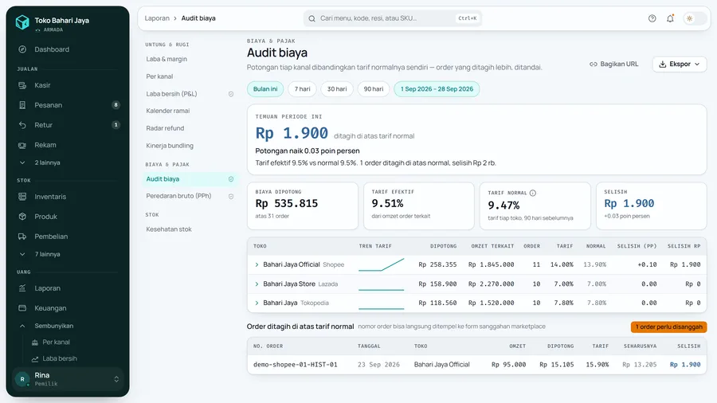The image size is (717, 403).
Task: Select the 7 hari period chip
Action: 302,89
